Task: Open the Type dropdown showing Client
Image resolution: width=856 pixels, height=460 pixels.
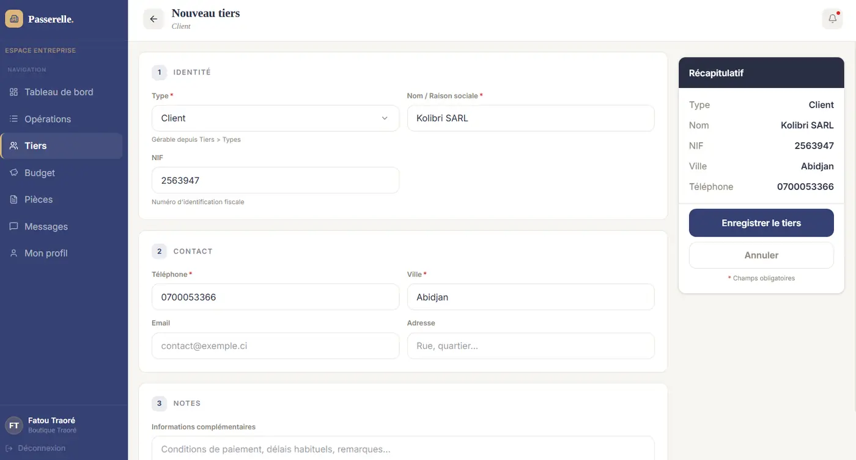Action: 275,119
